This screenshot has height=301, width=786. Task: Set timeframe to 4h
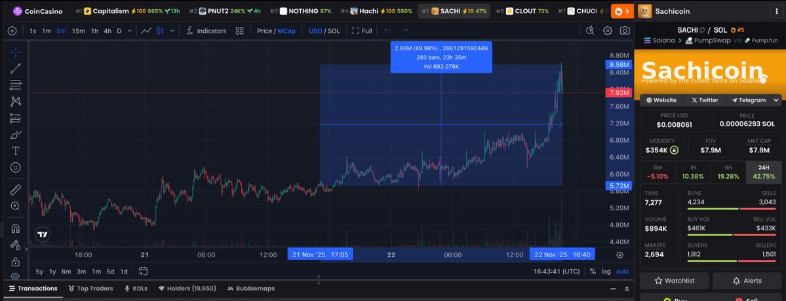click(x=108, y=31)
